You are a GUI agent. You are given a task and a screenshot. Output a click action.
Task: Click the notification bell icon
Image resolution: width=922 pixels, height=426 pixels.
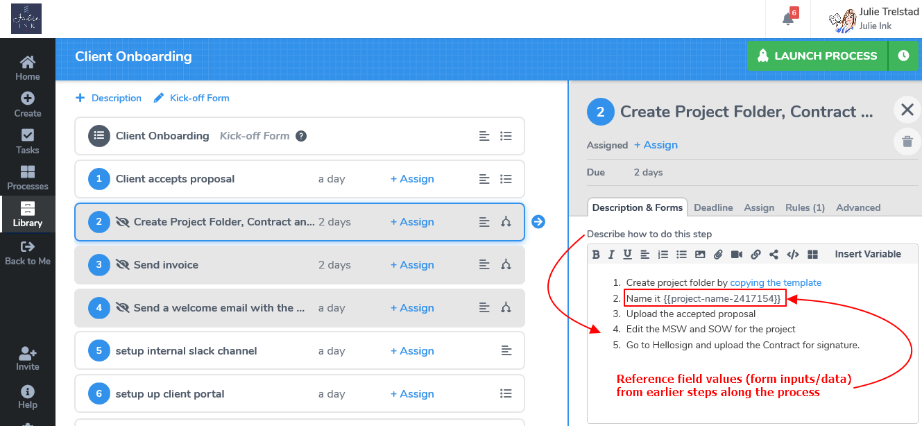[x=788, y=19]
